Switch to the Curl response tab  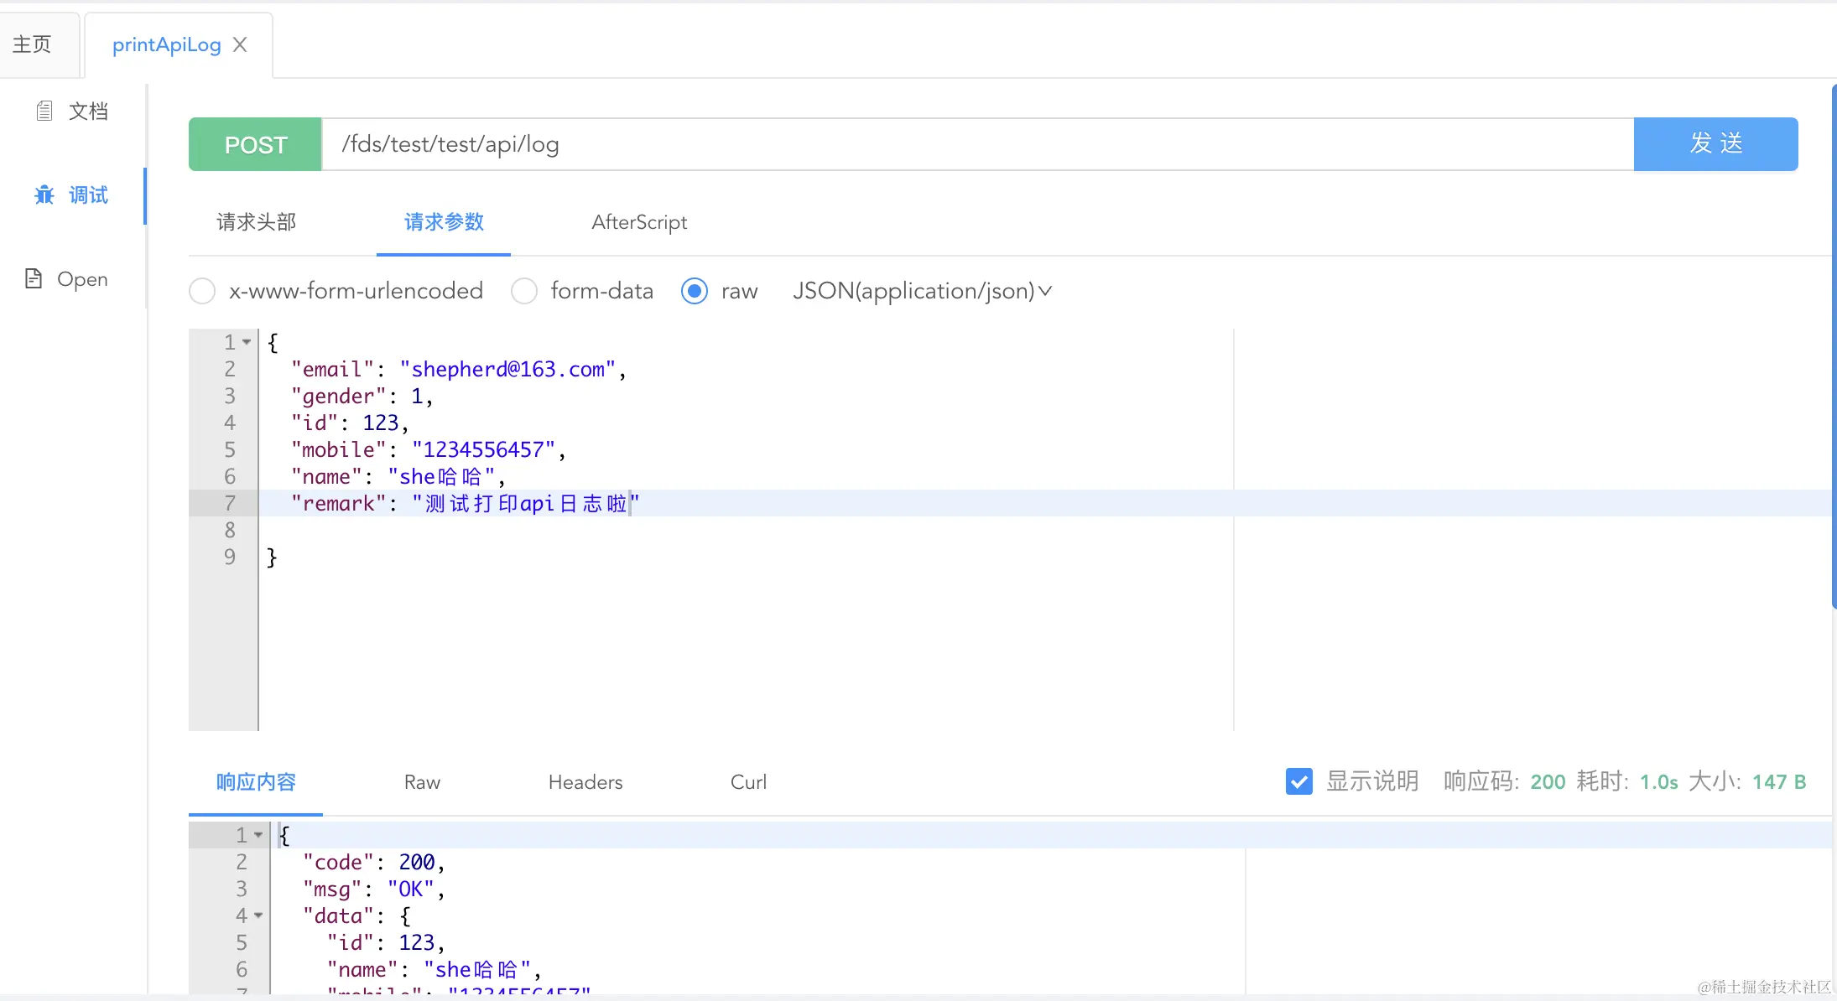click(747, 782)
